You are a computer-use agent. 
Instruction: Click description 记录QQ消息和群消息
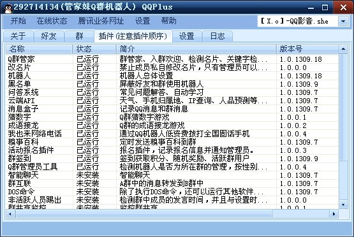click(154, 109)
